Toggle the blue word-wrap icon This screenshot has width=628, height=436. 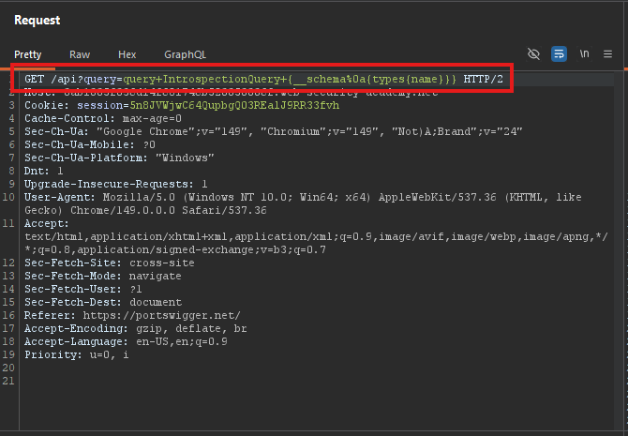[559, 53]
